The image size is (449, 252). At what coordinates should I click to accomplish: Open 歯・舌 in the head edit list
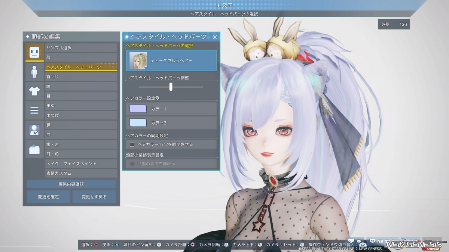[x=81, y=144]
